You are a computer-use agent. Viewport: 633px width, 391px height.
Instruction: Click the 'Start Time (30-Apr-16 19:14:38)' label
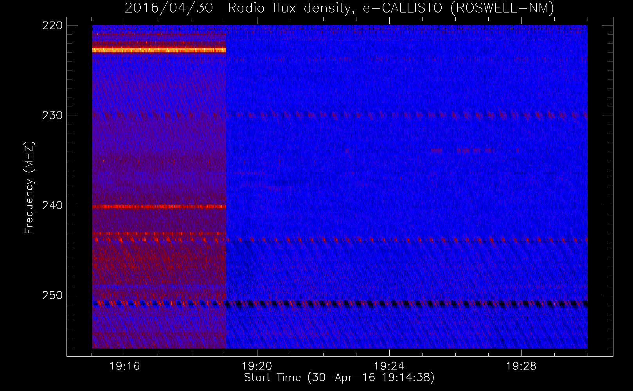coord(339,378)
